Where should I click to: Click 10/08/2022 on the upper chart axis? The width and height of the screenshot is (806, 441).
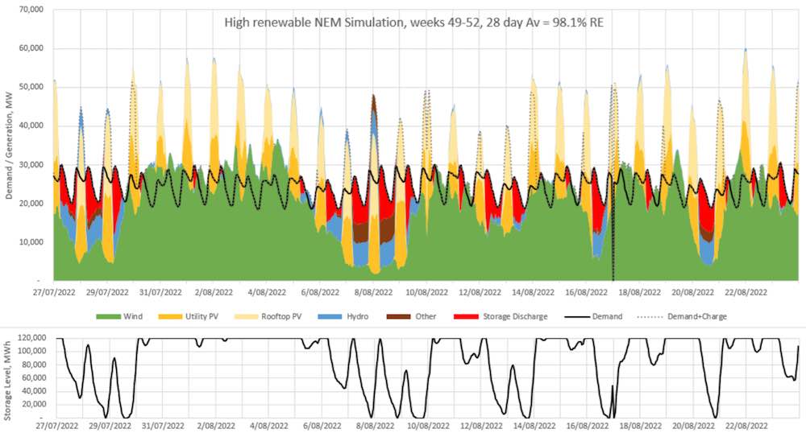pos(426,292)
